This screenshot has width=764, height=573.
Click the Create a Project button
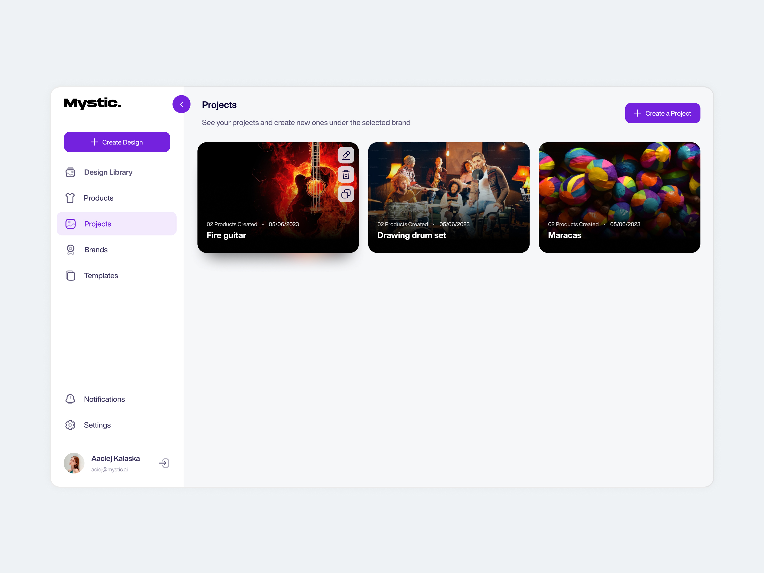click(662, 113)
